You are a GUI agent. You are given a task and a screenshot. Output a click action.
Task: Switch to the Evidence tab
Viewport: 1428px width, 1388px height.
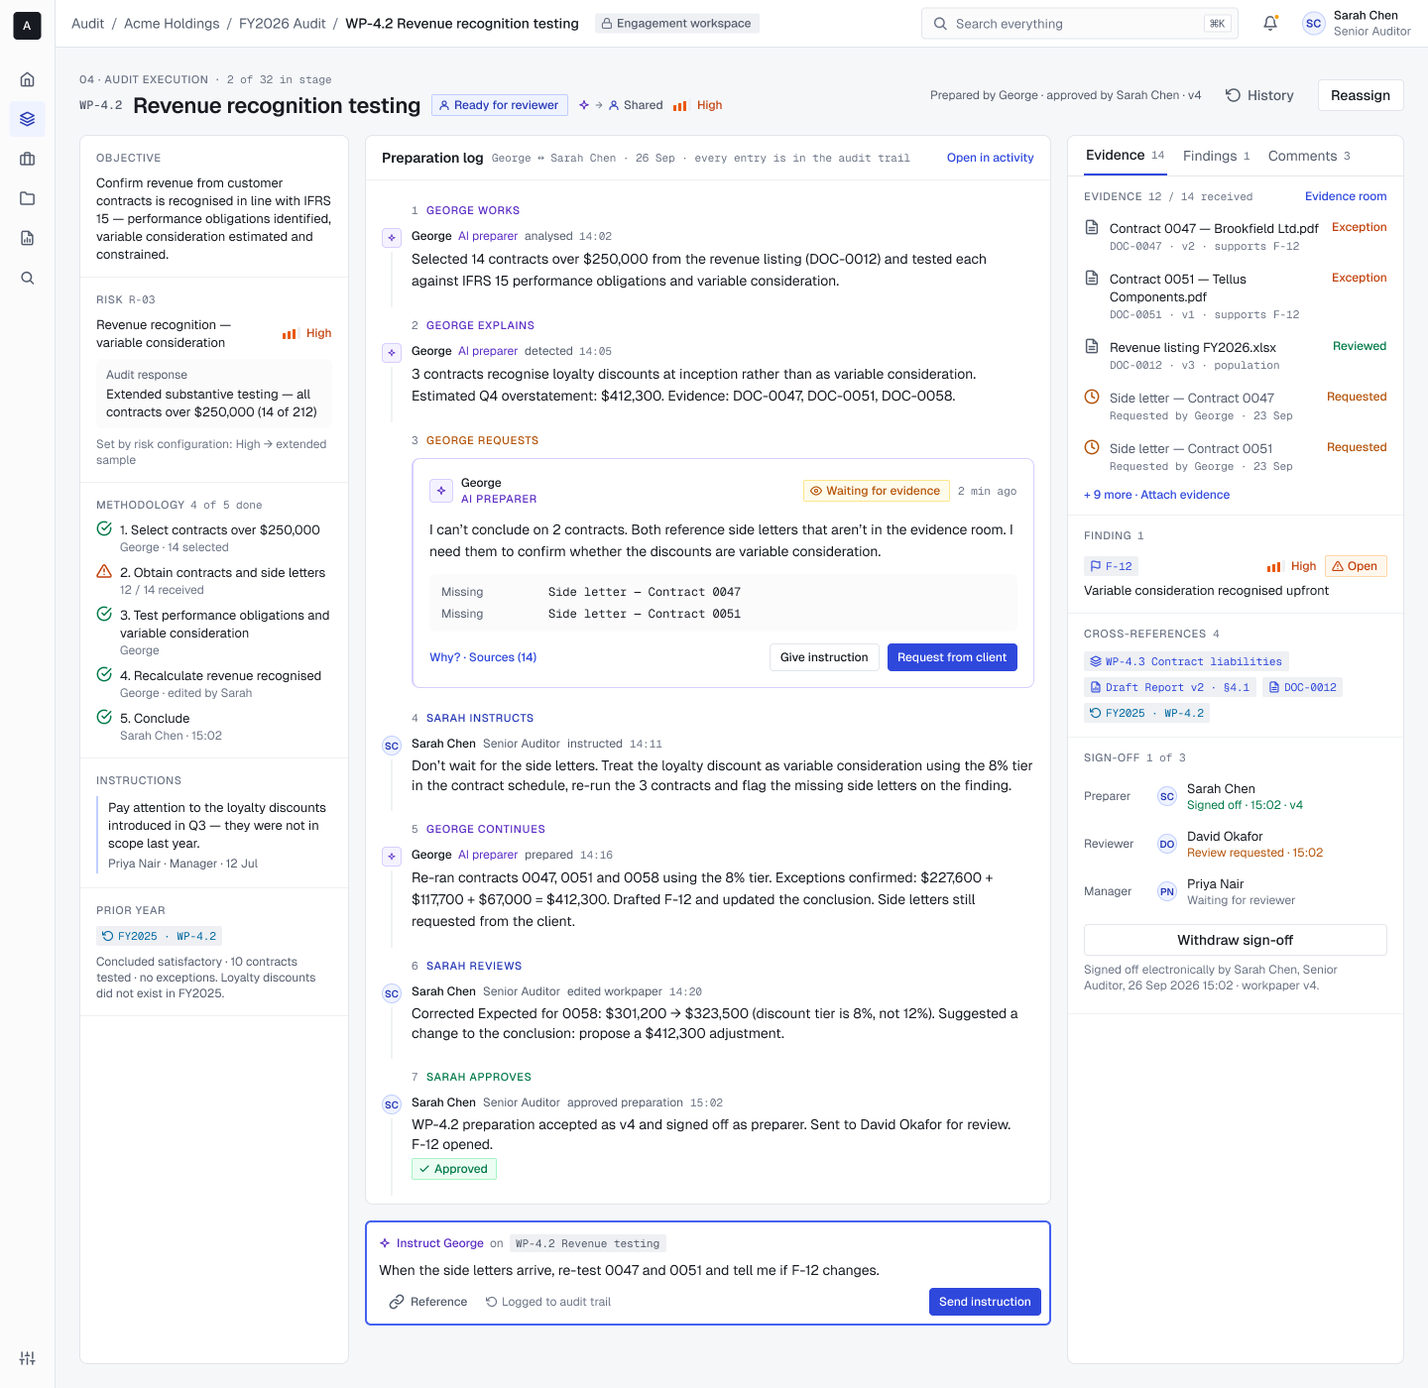click(x=1125, y=156)
